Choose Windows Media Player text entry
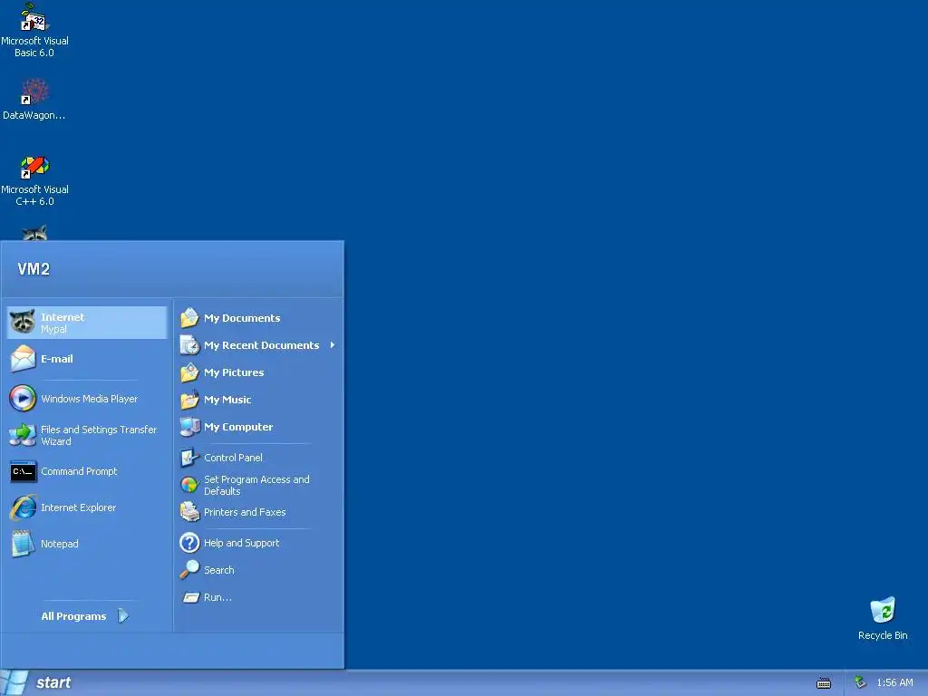This screenshot has height=696, width=928. 90,399
